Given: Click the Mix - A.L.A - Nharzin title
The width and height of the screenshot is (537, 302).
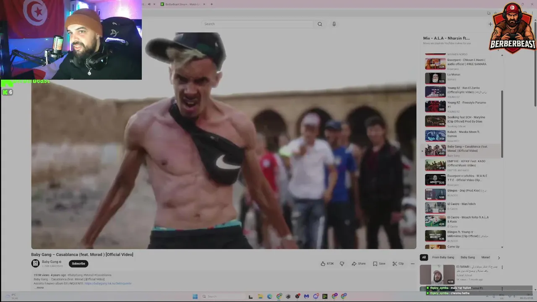Looking at the screenshot, I should [446, 38].
